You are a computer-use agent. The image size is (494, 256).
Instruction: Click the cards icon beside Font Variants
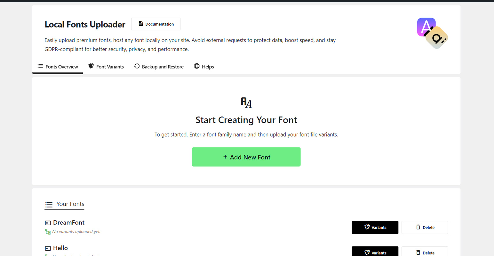tap(91, 66)
